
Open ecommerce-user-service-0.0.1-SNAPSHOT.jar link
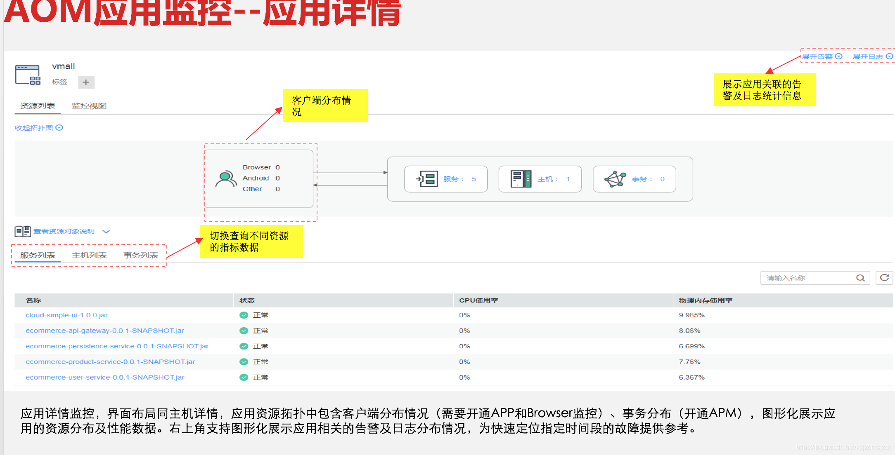click(105, 377)
